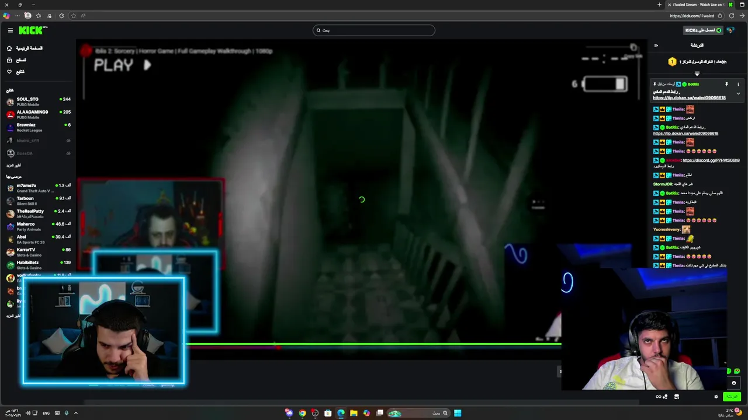Image resolution: width=748 pixels, height=420 pixels.
Task: Open Chrome from taskbar
Action: point(302,413)
